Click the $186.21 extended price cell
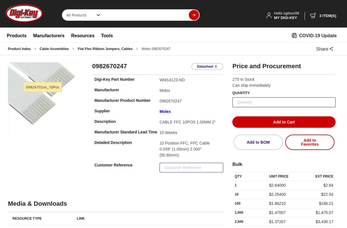 [326, 204]
